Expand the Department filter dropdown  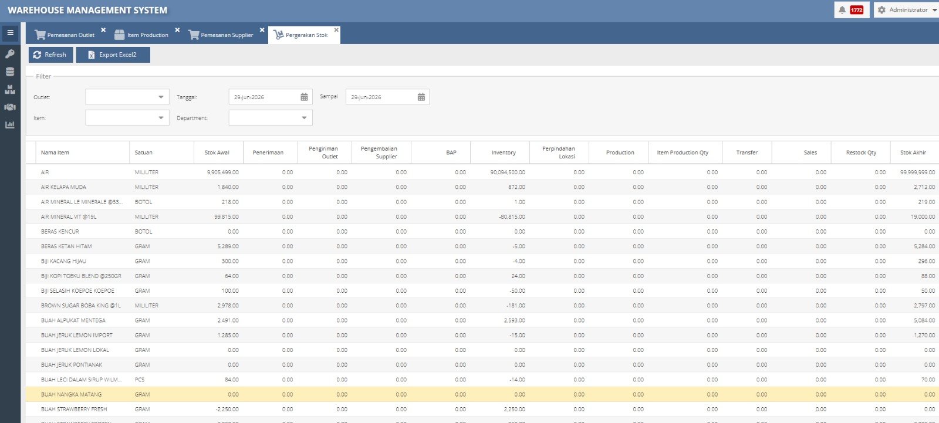pyautogui.click(x=304, y=118)
